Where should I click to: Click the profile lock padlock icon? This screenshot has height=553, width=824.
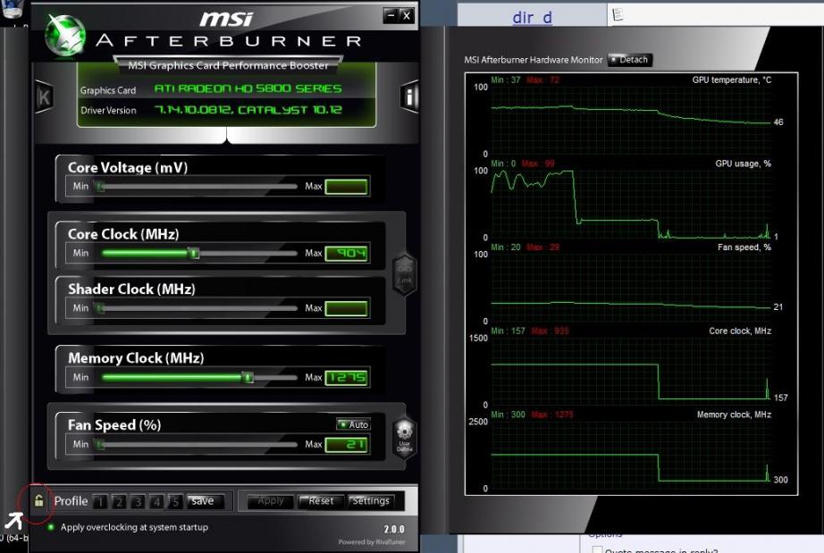tap(39, 500)
